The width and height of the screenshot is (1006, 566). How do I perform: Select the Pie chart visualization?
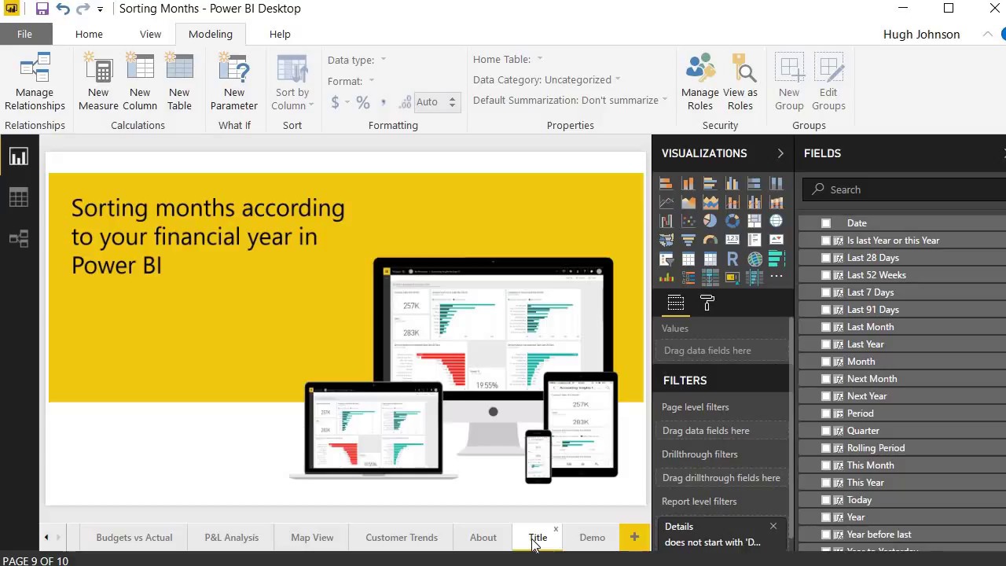coord(710,221)
